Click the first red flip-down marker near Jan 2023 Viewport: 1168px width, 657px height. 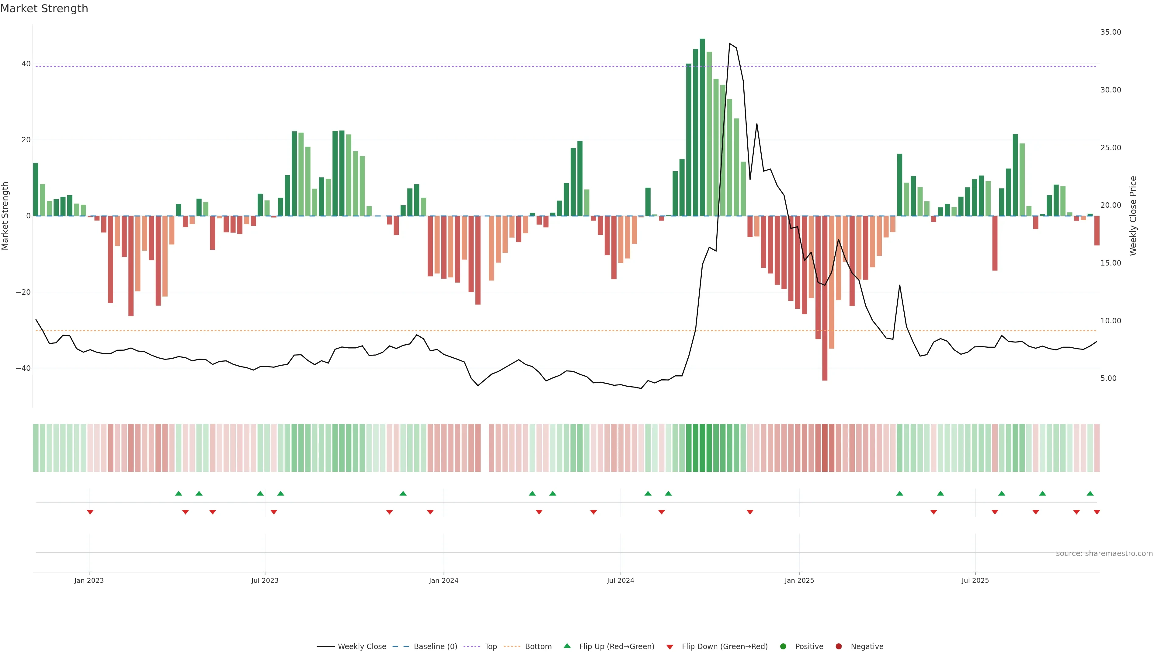[90, 512]
